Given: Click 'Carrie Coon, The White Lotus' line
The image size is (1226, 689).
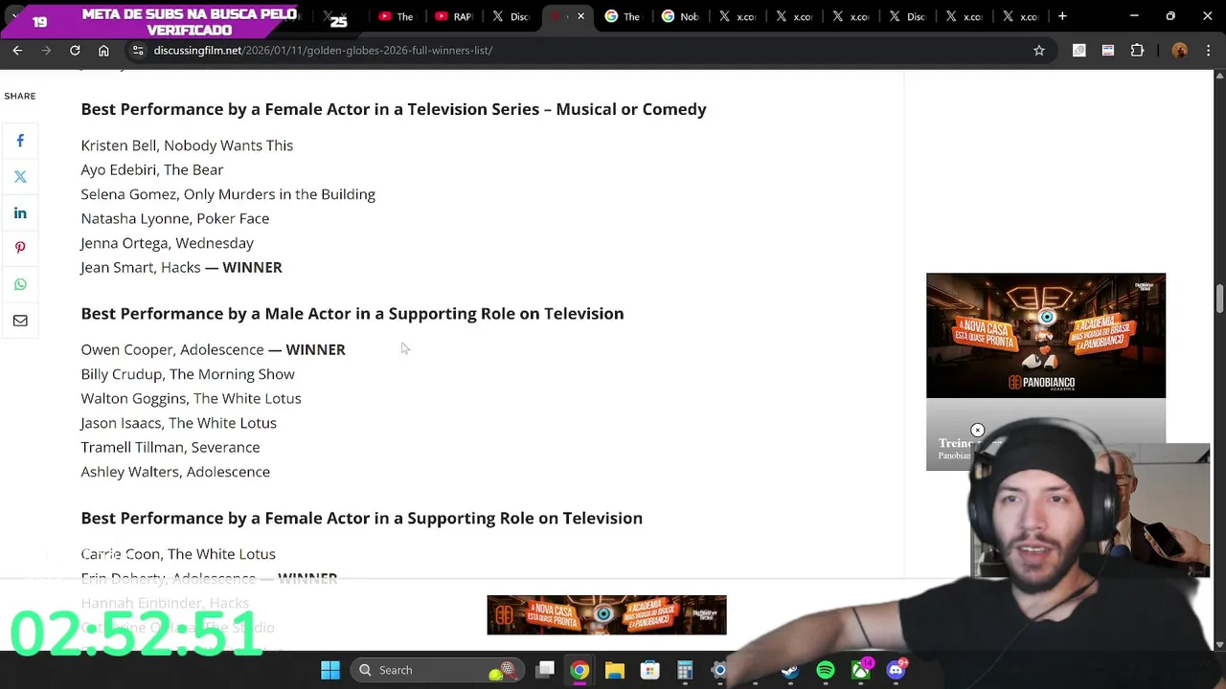Looking at the screenshot, I should pyautogui.click(x=178, y=554).
